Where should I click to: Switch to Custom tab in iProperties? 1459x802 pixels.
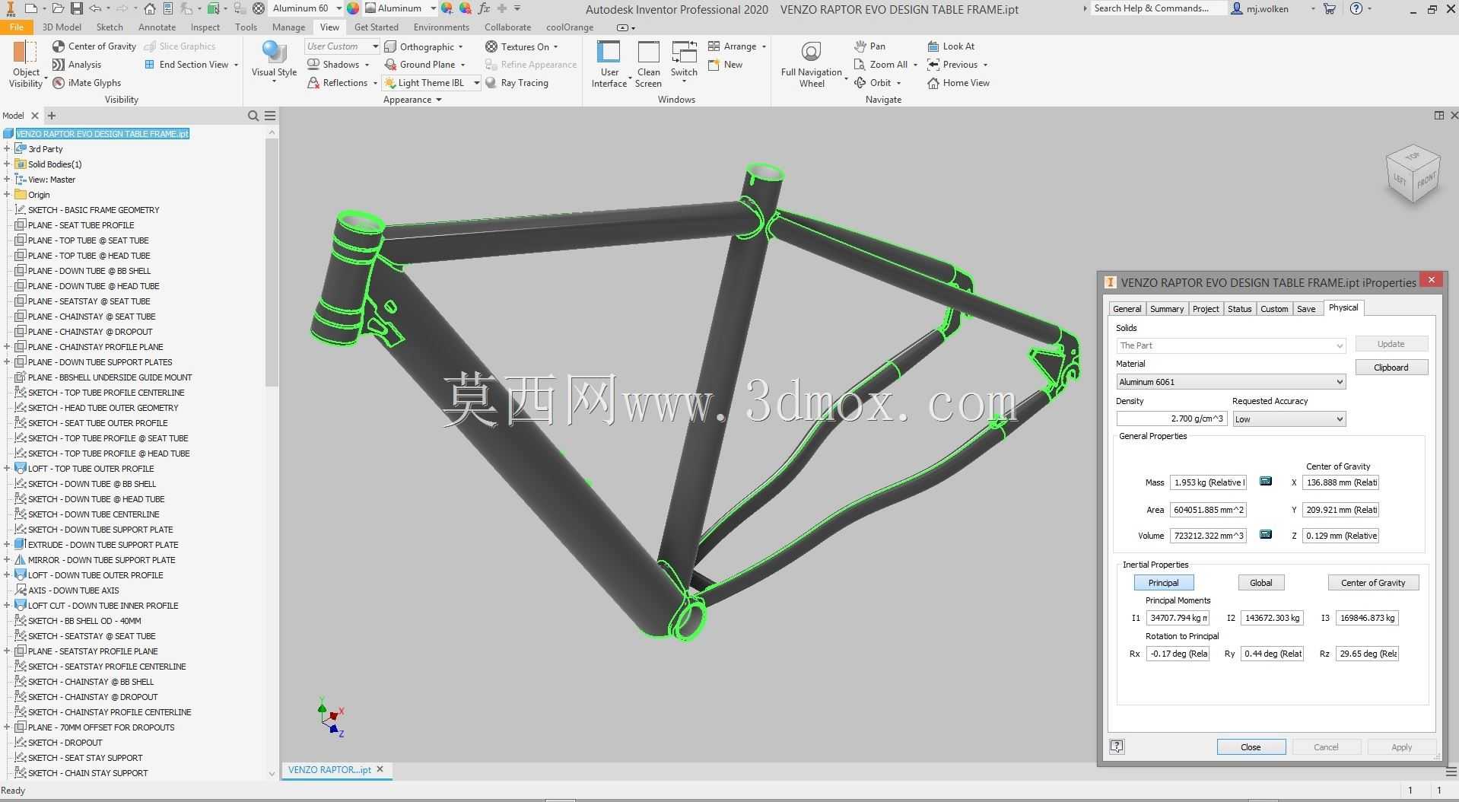click(x=1274, y=309)
